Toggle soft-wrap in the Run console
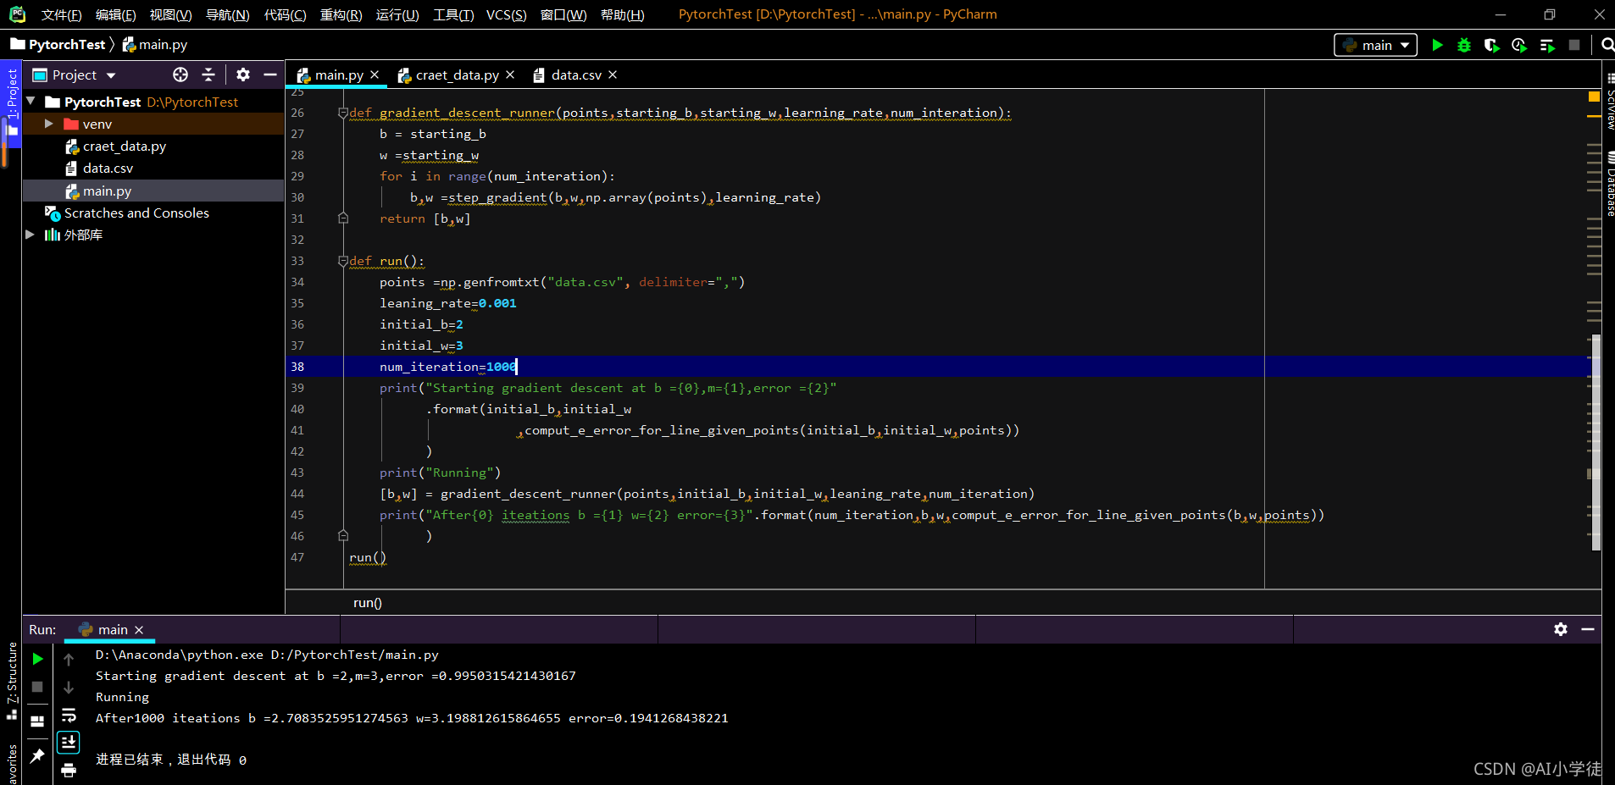 point(69,715)
